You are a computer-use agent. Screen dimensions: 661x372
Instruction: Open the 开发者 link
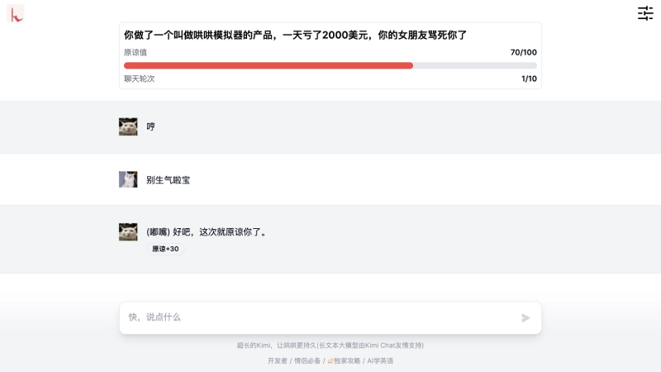pyautogui.click(x=277, y=360)
